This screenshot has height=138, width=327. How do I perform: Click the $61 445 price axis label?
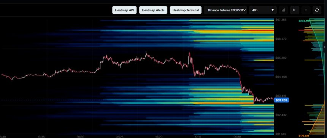pos(281,134)
